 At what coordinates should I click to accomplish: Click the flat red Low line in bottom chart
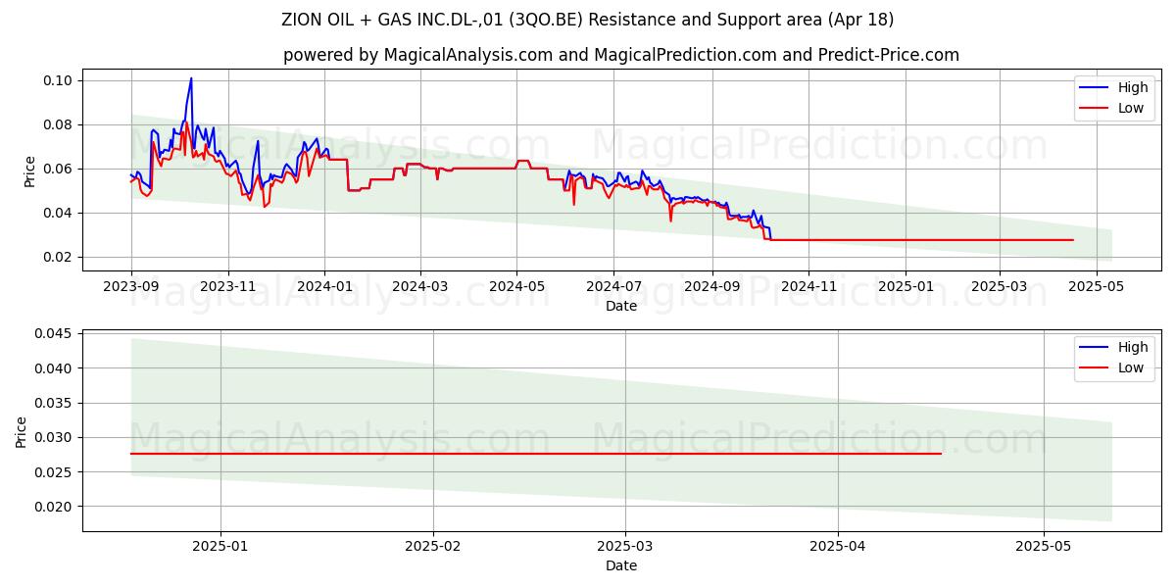[536, 454]
